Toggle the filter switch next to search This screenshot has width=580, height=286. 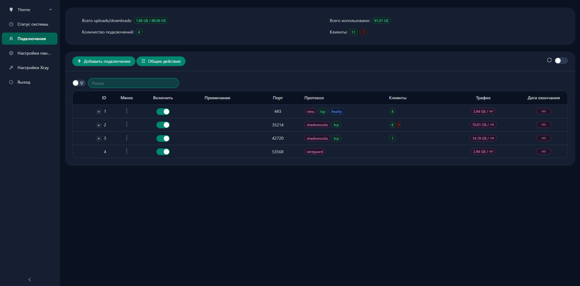[x=79, y=83]
